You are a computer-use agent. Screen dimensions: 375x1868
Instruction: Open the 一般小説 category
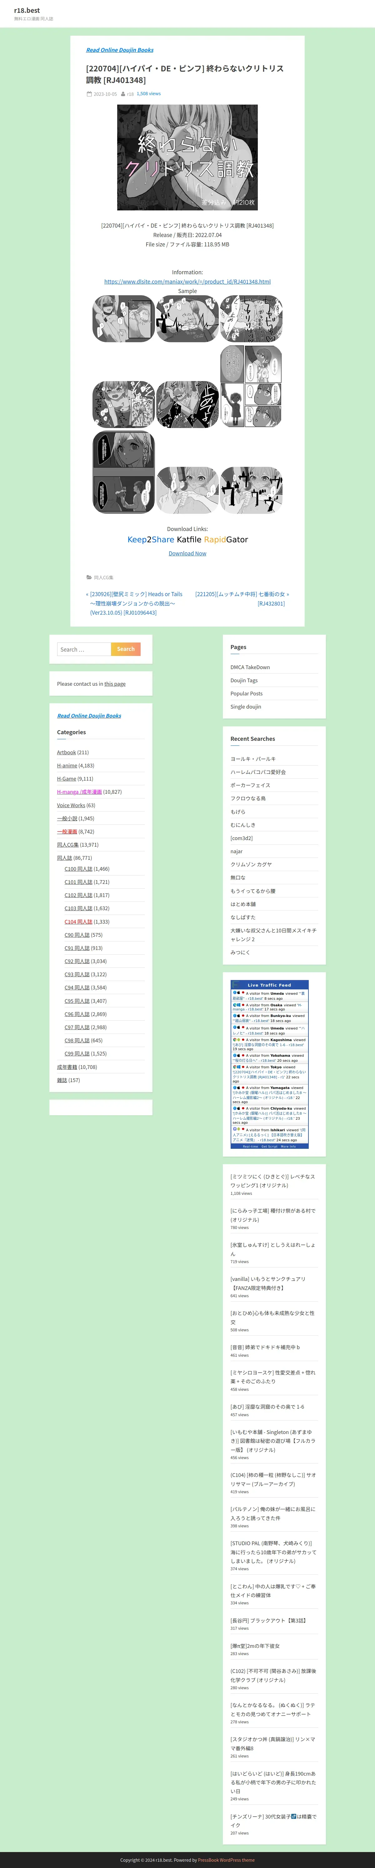(x=67, y=819)
